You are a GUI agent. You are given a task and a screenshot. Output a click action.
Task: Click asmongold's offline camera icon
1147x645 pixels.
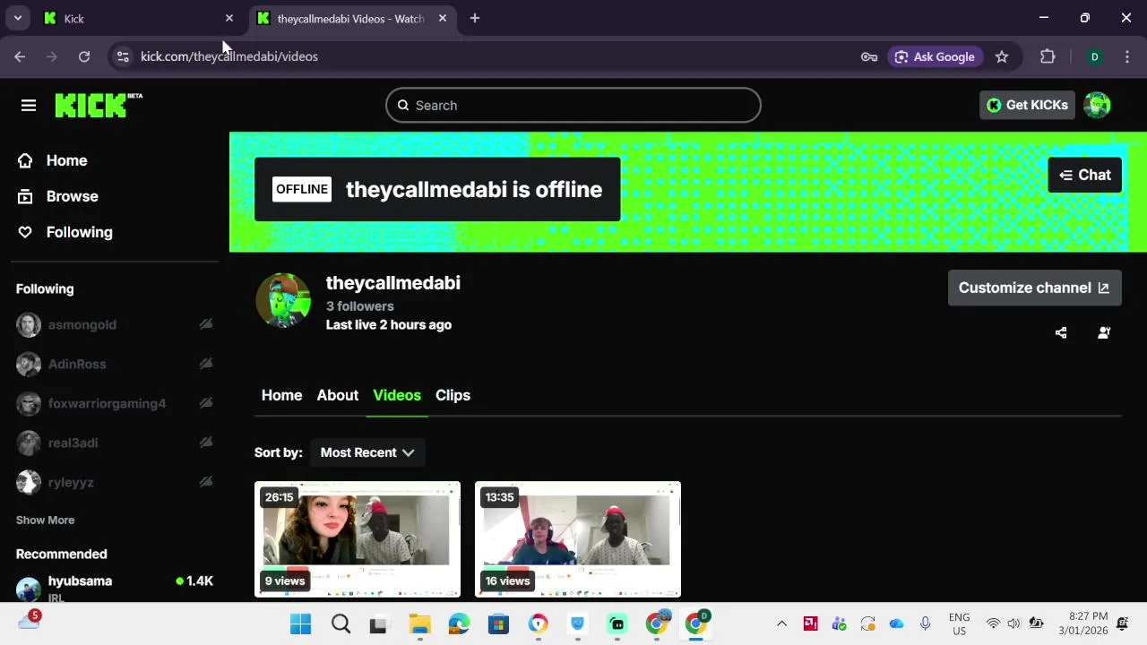pyautogui.click(x=206, y=324)
